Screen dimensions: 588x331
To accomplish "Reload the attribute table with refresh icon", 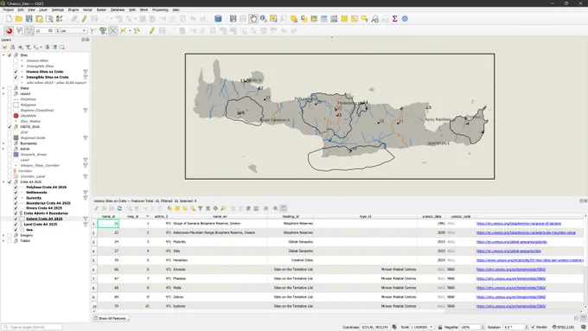I will pos(119,208).
